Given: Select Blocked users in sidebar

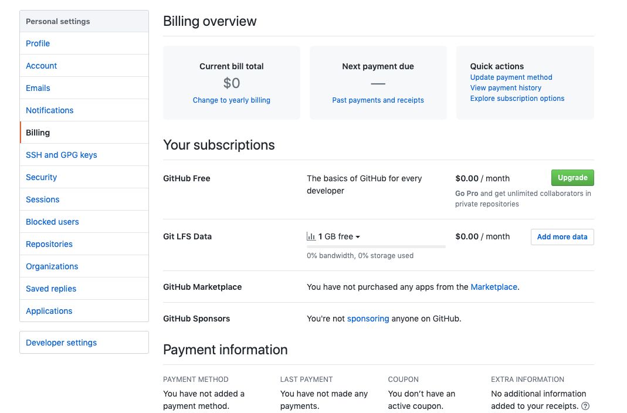Looking at the screenshot, I should pos(52,222).
